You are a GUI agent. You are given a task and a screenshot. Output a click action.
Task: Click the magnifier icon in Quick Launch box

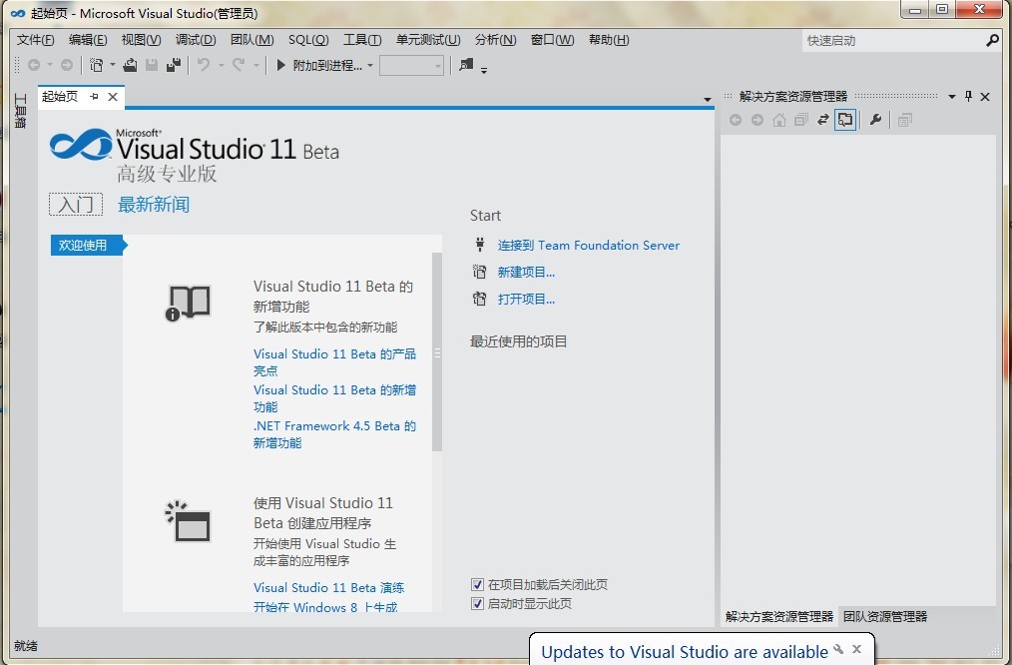coord(992,41)
